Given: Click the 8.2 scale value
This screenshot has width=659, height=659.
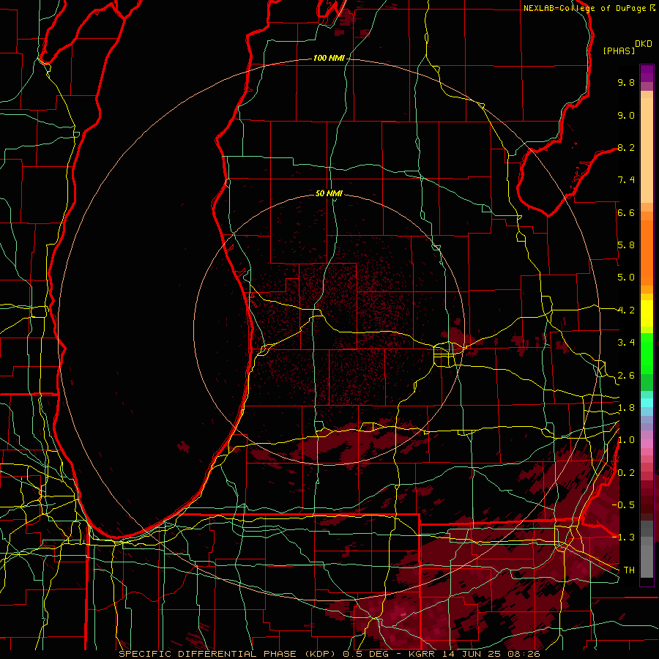Looking at the screenshot, I should click(626, 147).
